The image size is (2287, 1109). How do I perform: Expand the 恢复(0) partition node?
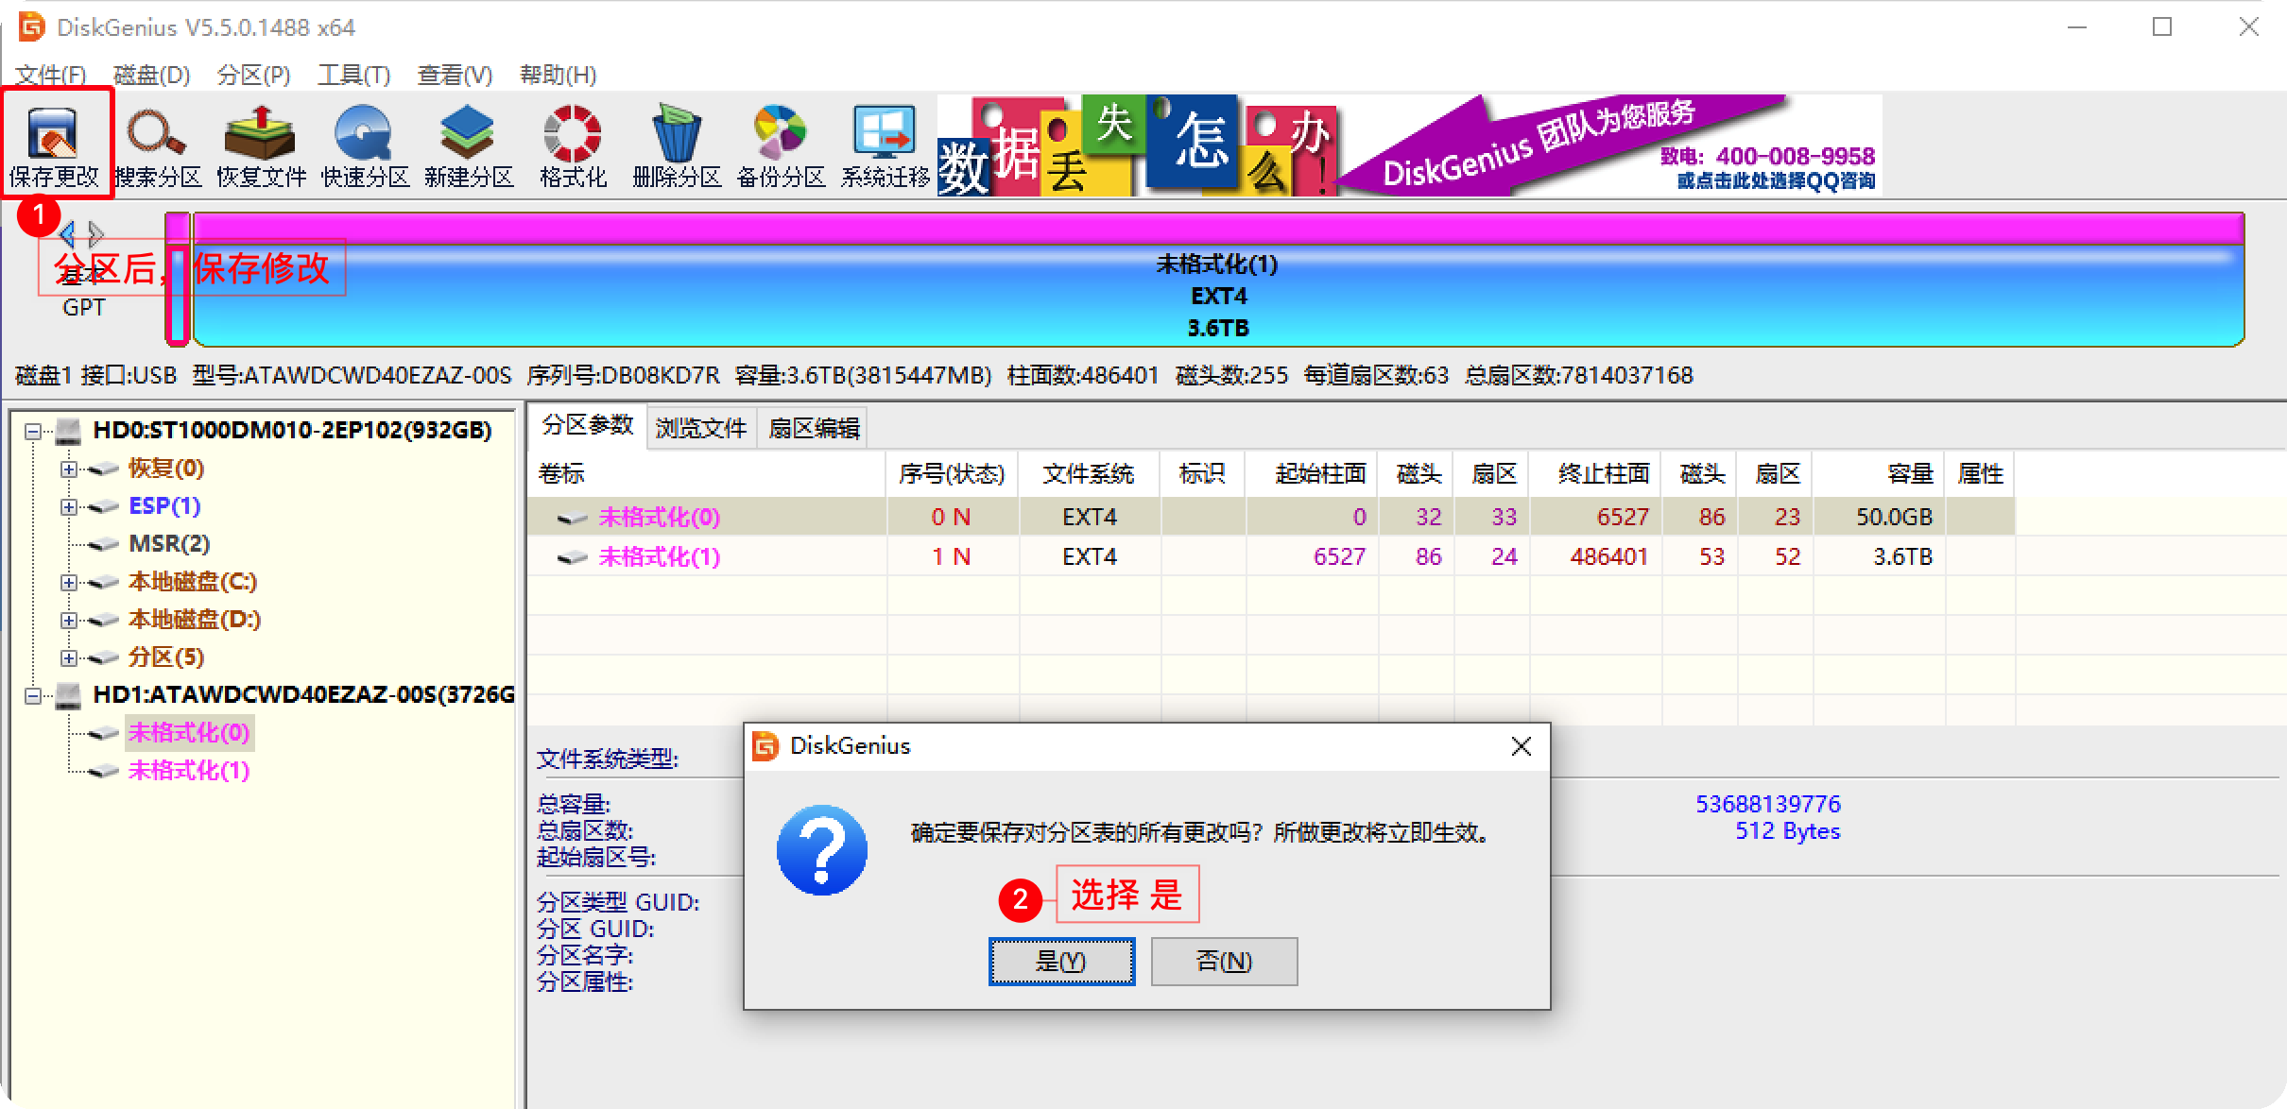tap(68, 469)
